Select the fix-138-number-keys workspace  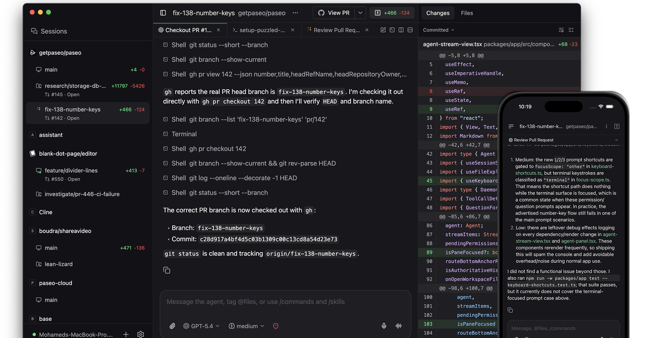(x=88, y=113)
